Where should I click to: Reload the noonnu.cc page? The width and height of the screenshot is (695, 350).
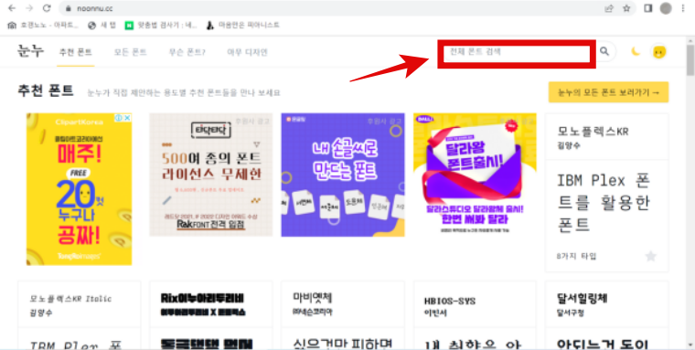click(47, 8)
